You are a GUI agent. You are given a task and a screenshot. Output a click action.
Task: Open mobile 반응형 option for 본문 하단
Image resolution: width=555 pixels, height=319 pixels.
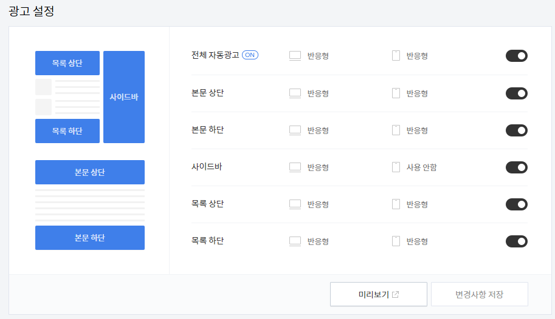pos(417,130)
